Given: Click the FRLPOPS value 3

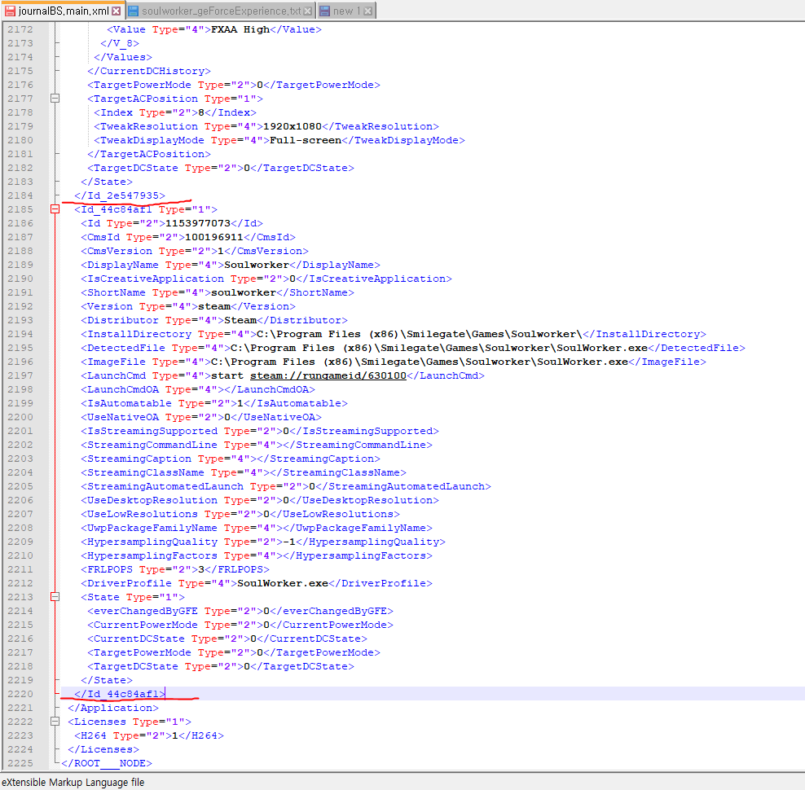Looking at the screenshot, I should pos(201,569).
